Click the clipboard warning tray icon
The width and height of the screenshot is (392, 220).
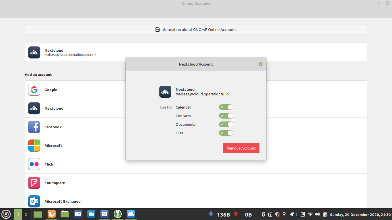pyautogui.click(x=270, y=214)
